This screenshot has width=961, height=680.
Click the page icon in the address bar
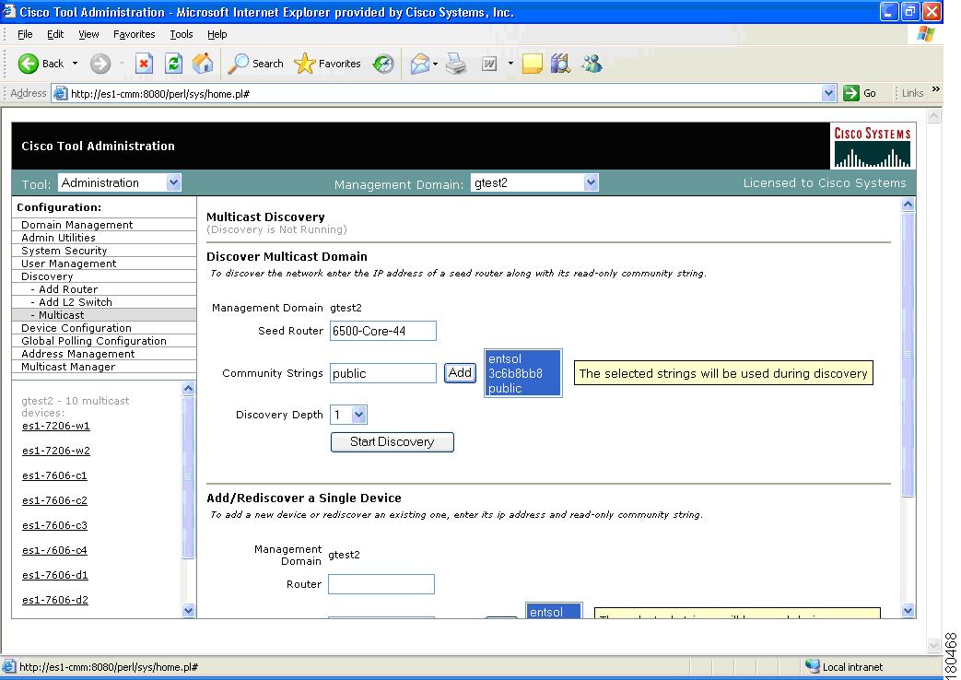pyautogui.click(x=60, y=93)
